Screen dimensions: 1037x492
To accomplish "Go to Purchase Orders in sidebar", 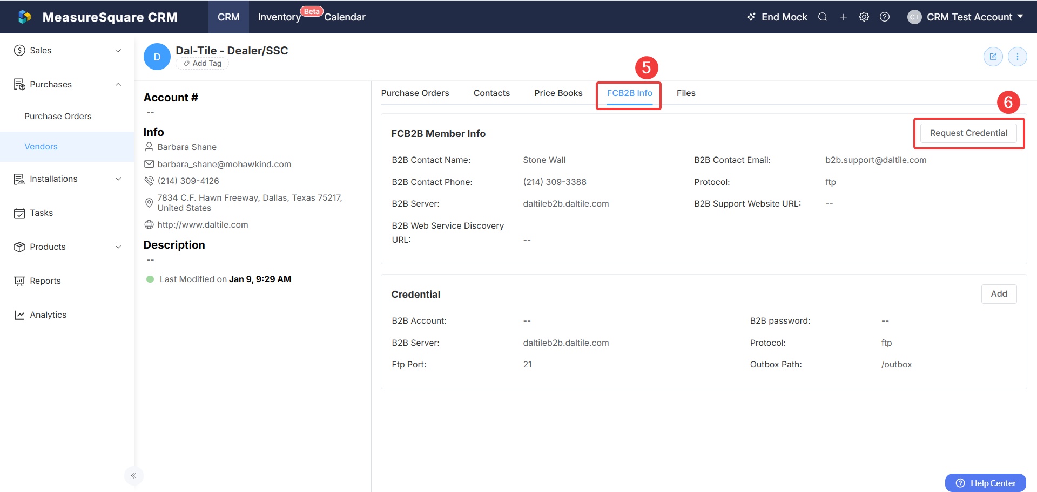I will [x=58, y=116].
